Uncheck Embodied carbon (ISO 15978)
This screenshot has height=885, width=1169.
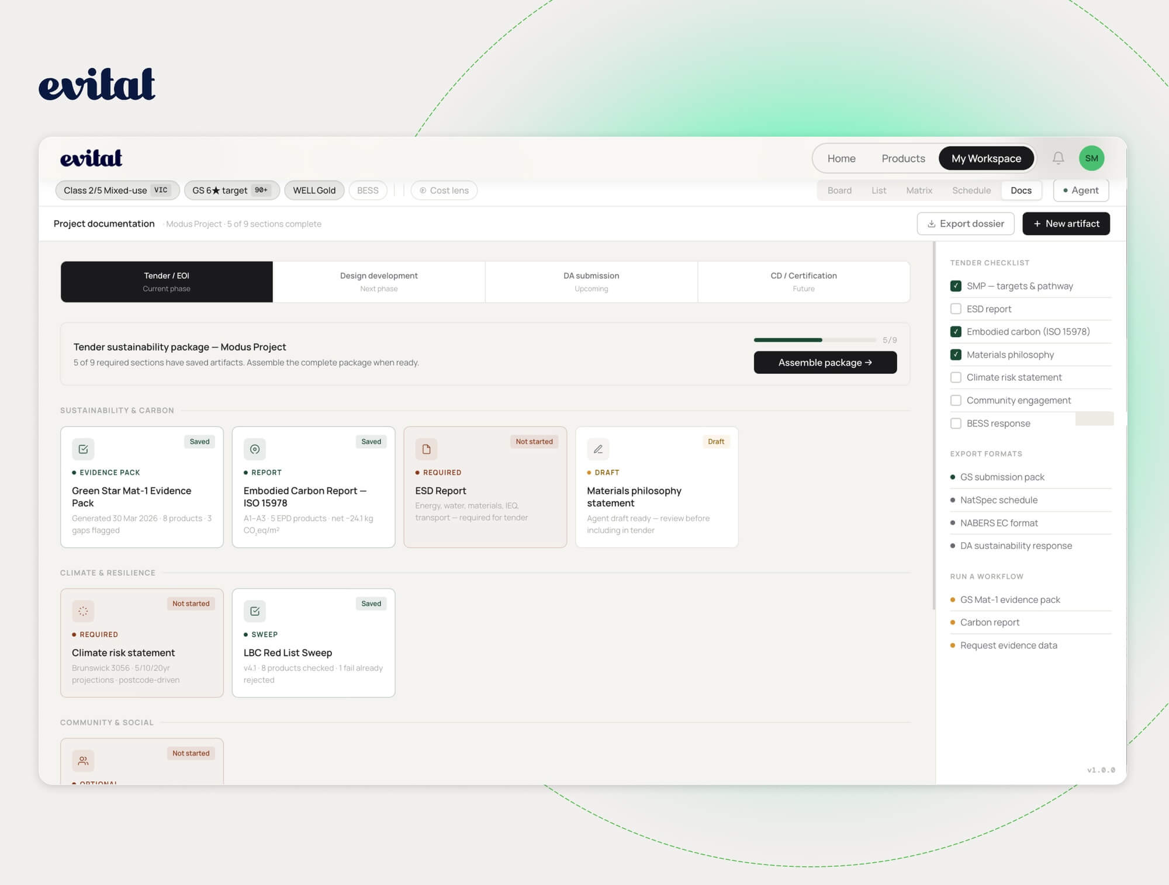coord(956,332)
